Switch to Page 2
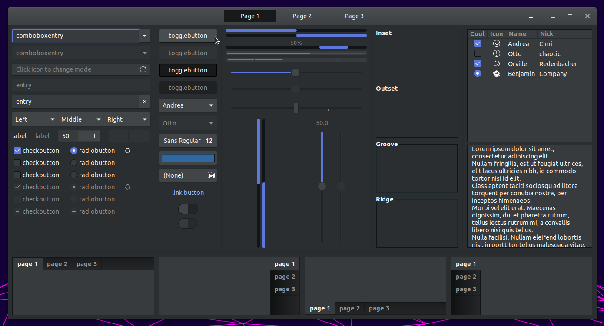This screenshot has height=326, width=604. click(x=302, y=16)
